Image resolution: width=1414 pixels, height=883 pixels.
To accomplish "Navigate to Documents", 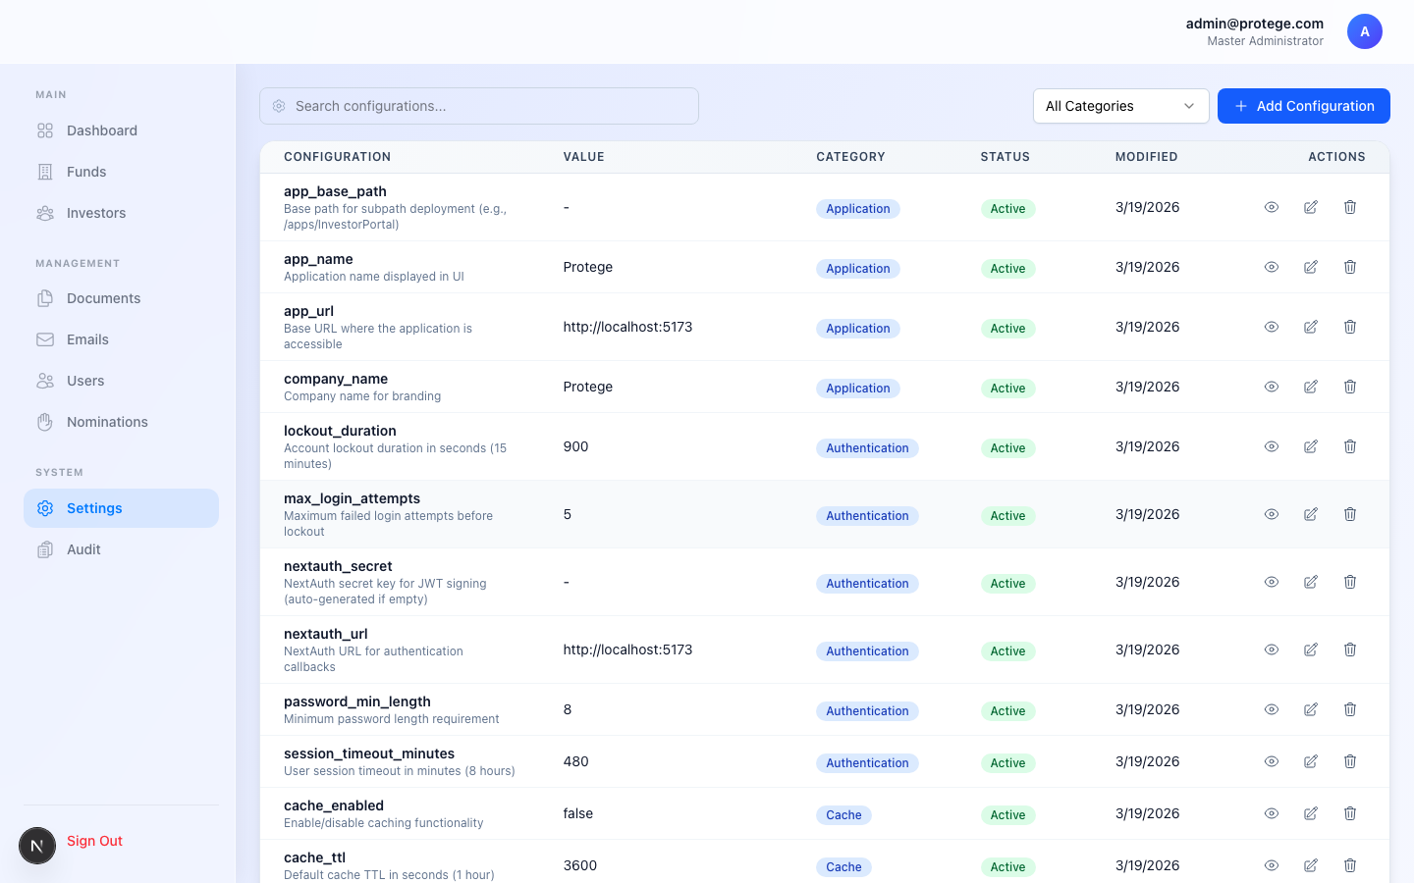I will pyautogui.click(x=102, y=297).
